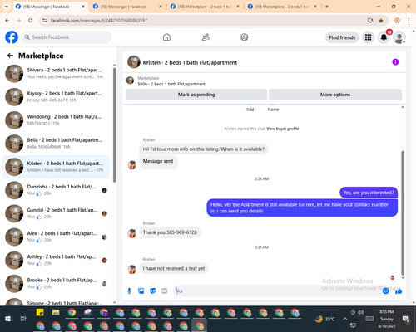The image size is (416, 332).
Task: Click the message input field Aa
Action: click(277, 290)
